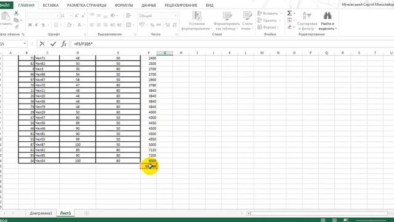Click the AutoSum sigma icon

[x=289, y=13]
